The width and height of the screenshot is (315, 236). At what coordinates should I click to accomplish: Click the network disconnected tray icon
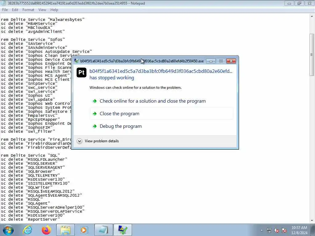(x=269, y=230)
